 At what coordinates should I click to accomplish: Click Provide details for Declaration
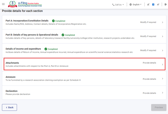(x=149, y=93)
